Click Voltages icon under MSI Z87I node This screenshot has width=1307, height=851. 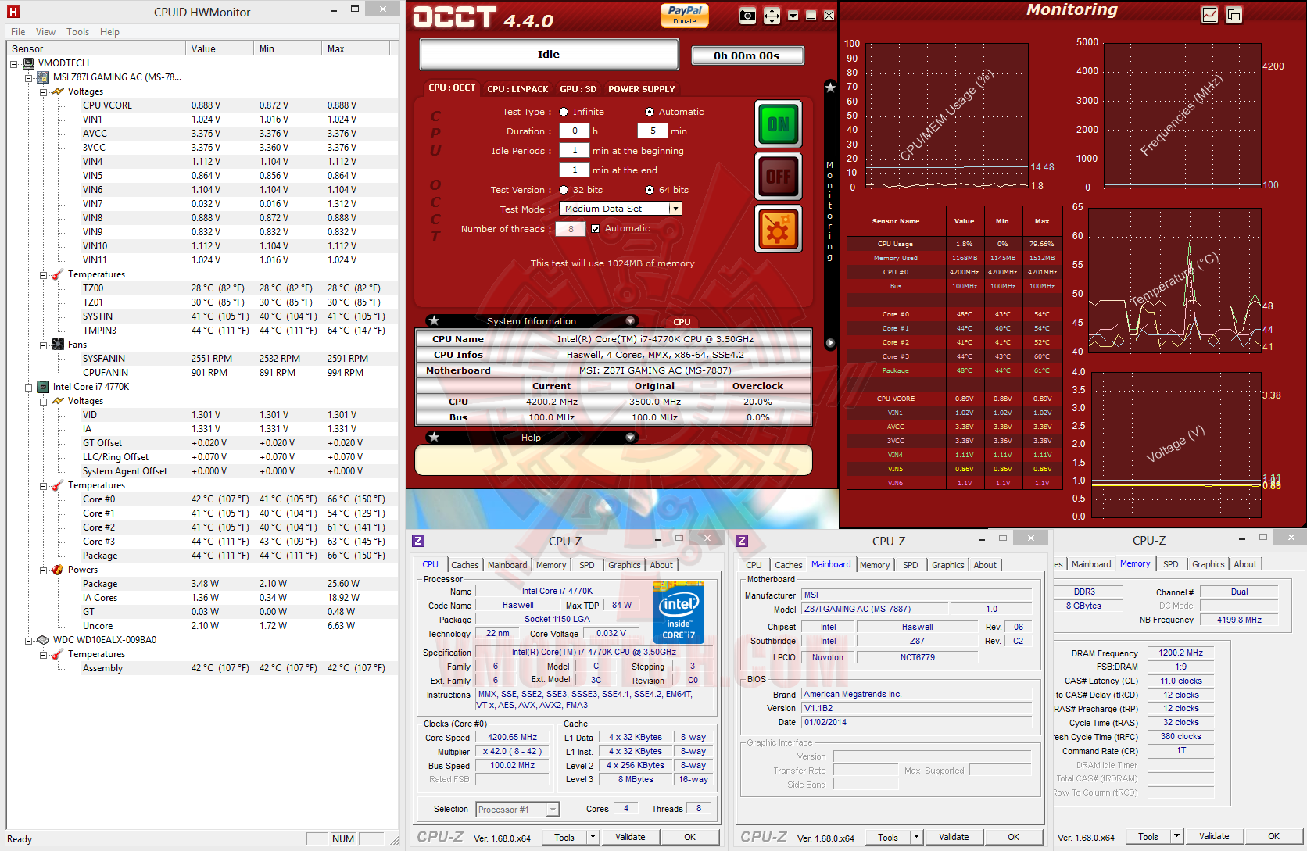[58, 91]
